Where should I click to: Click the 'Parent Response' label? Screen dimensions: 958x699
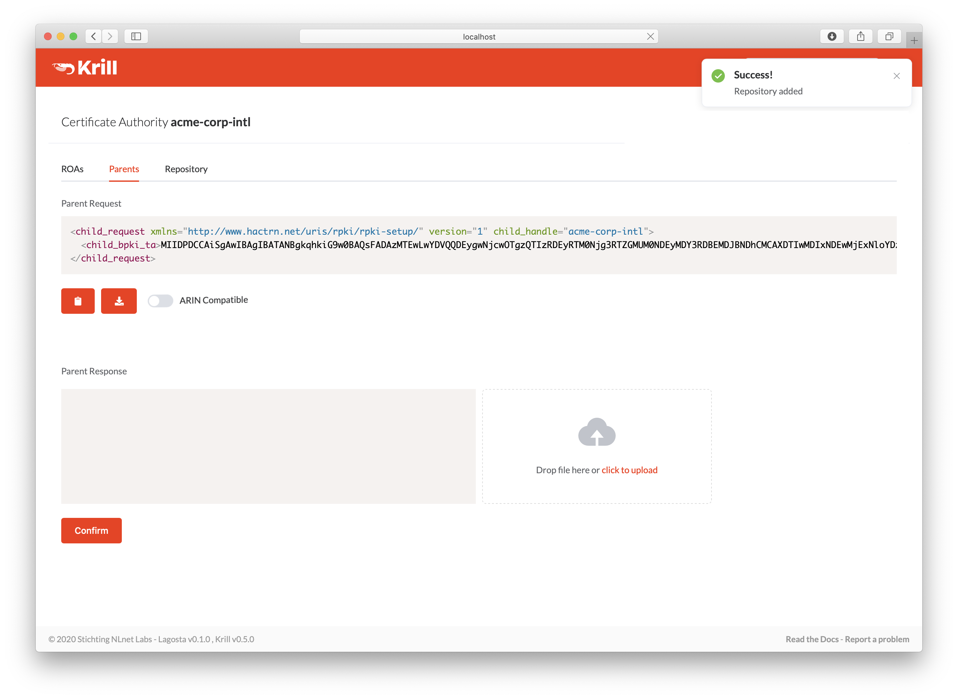click(x=94, y=371)
